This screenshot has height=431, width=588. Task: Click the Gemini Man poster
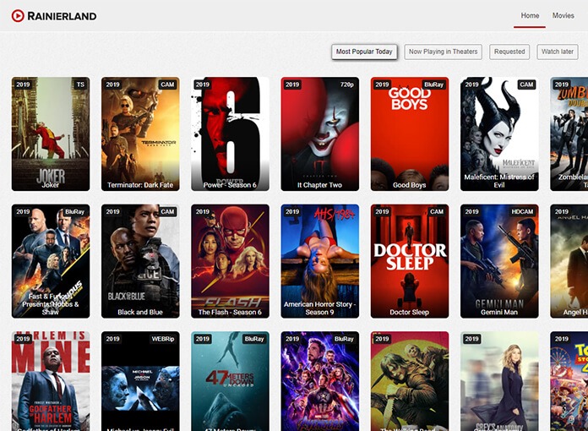499,260
